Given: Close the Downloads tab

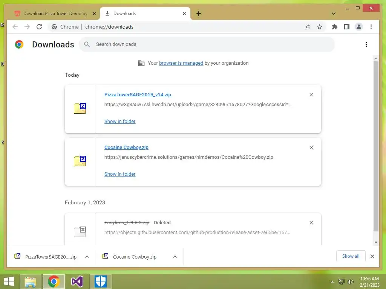Looking at the screenshot, I should tap(184, 14).
